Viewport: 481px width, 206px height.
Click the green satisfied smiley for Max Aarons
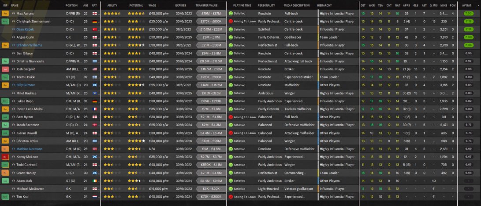click(231, 14)
